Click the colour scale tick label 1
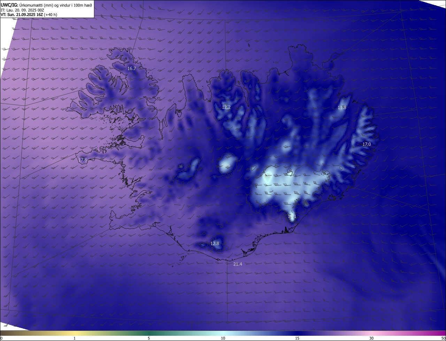The width and height of the screenshot is (446, 341). [75, 338]
